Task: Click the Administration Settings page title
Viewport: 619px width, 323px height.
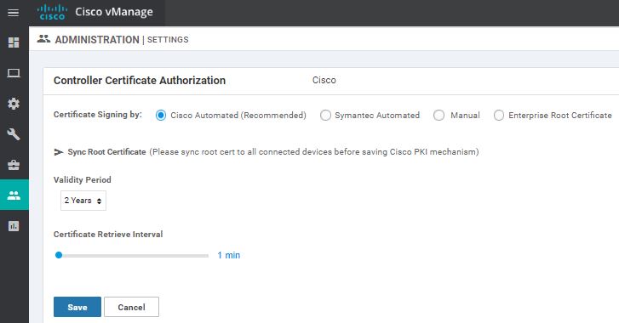Action: click(x=122, y=40)
